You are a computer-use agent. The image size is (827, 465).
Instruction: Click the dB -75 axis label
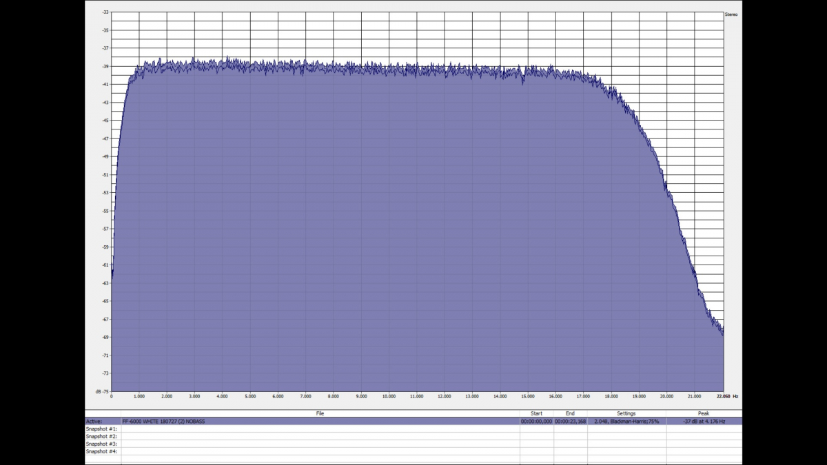coord(102,391)
